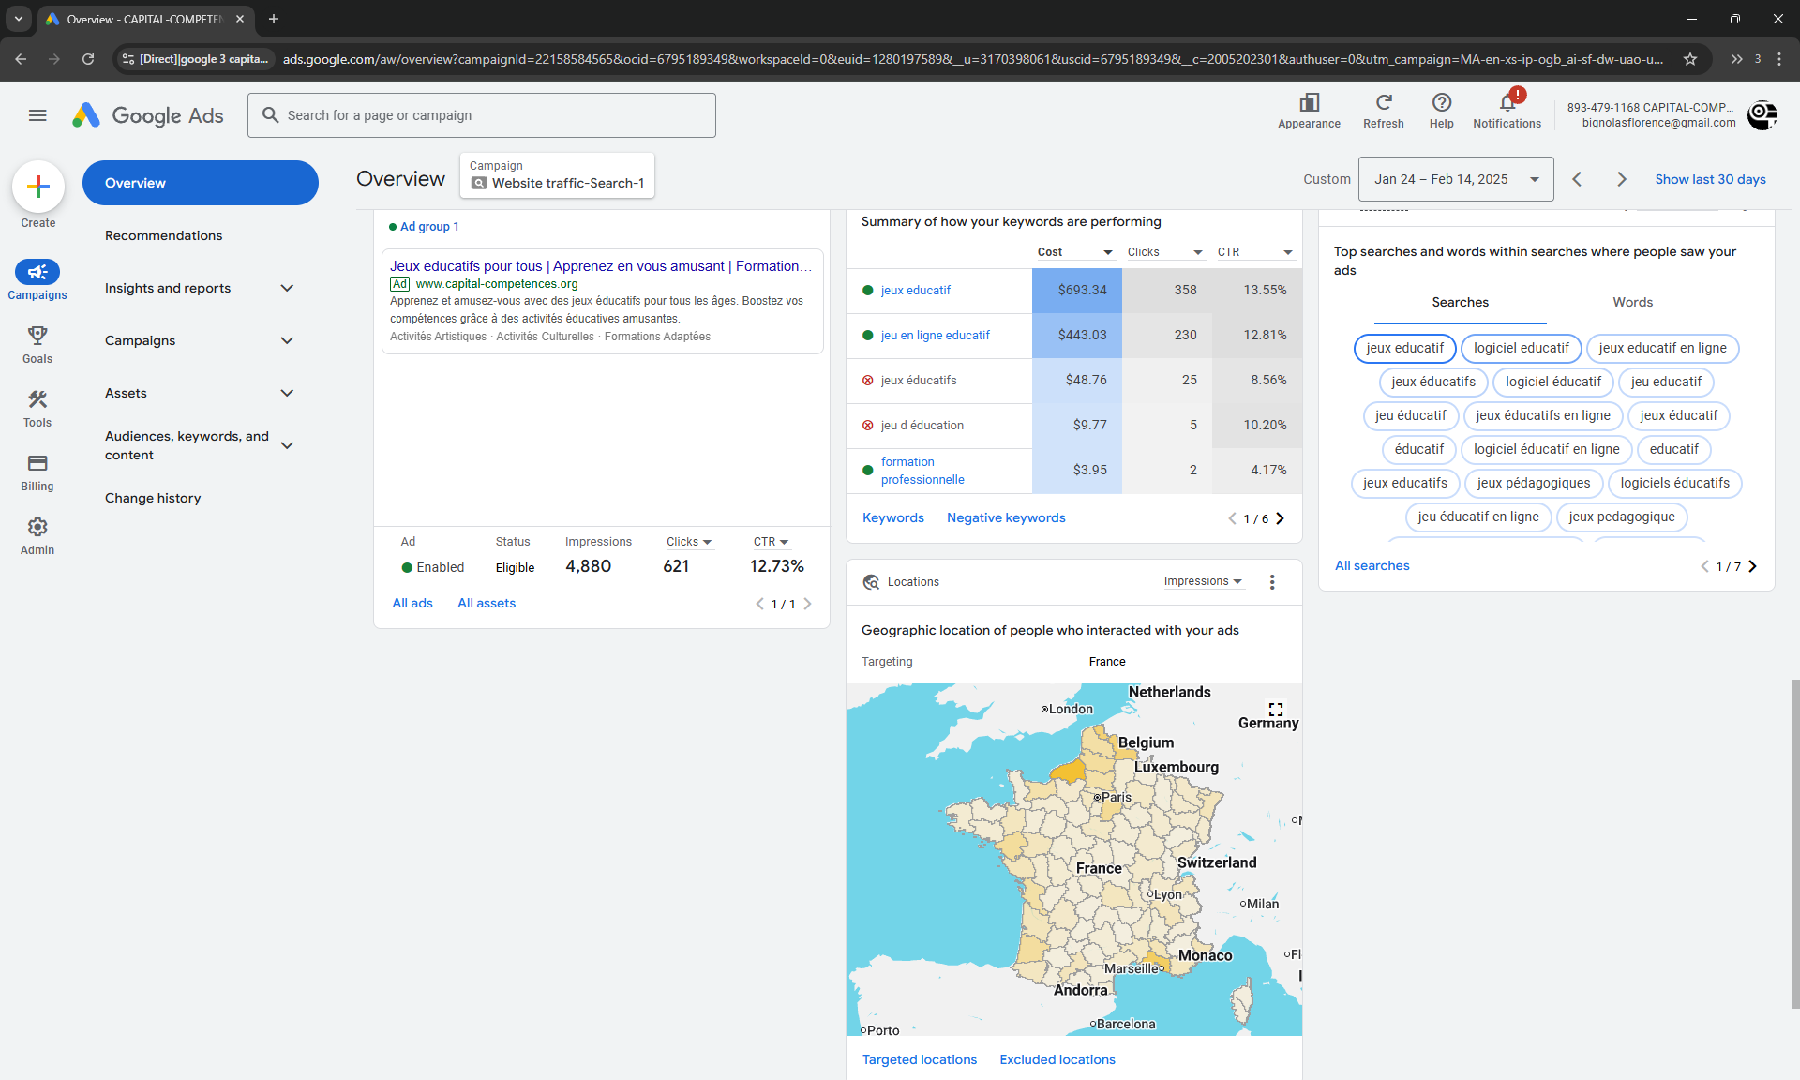
Task: Open the Tools icon
Action: 37,407
